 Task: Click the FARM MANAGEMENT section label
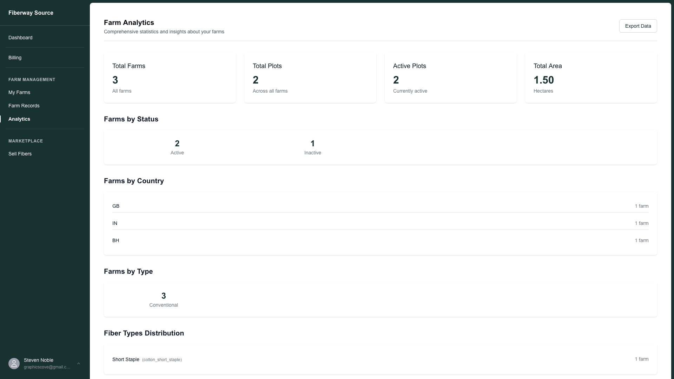coord(32,80)
